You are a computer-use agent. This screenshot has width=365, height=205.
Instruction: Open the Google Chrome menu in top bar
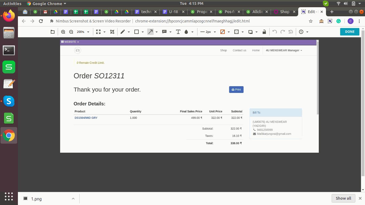point(46,3)
